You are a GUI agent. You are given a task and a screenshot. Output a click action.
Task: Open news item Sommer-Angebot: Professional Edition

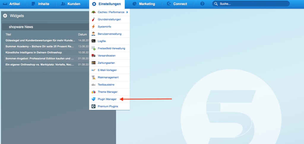40,58
